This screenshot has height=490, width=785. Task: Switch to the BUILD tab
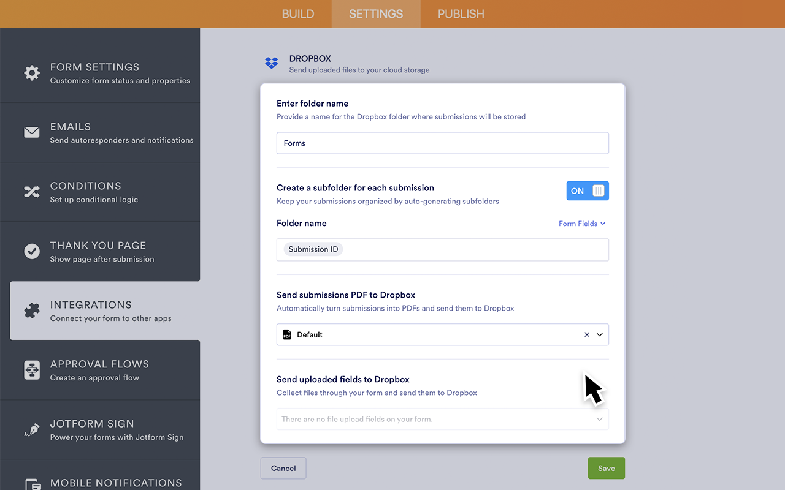(298, 13)
